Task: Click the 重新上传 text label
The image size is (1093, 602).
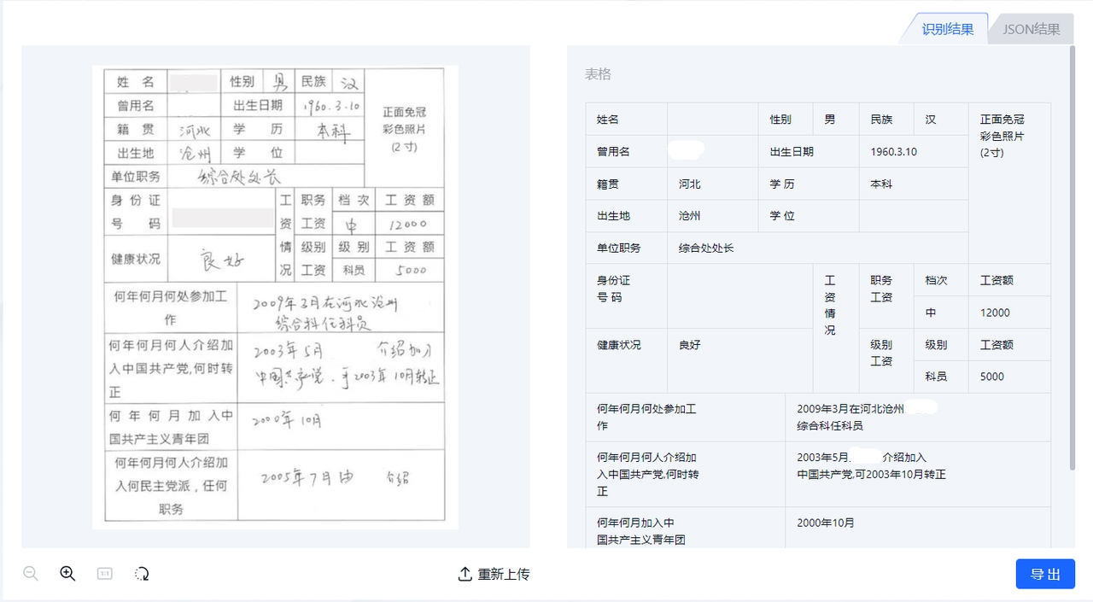Action: click(504, 574)
